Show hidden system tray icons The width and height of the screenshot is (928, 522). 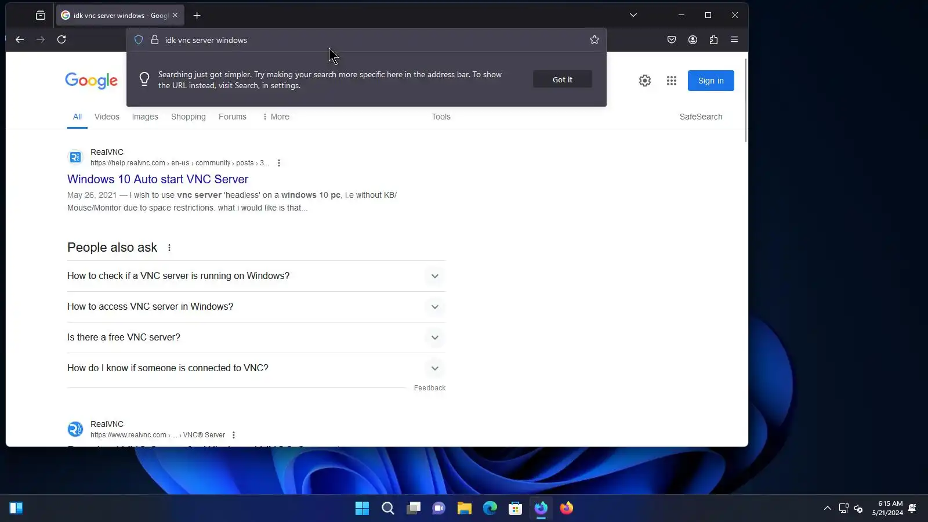coord(828,508)
